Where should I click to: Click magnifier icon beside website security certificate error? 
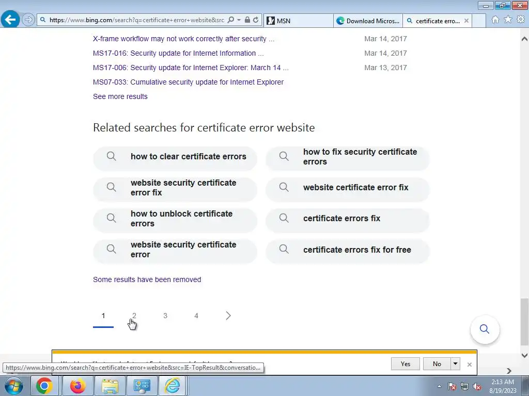pos(112,249)
